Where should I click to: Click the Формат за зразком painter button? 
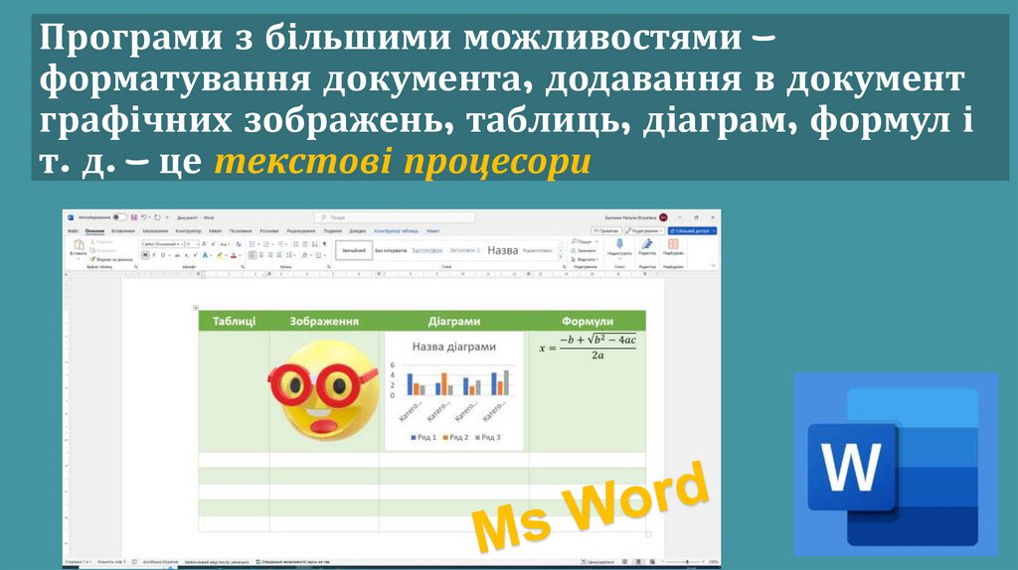[111, 260]
